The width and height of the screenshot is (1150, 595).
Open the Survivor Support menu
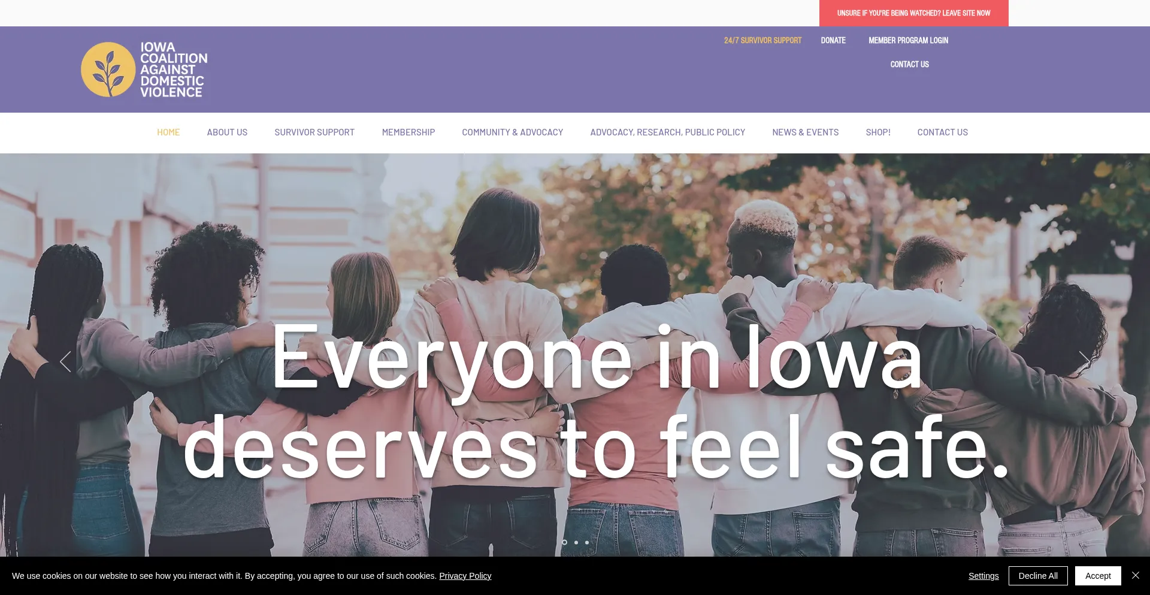coord(314,132)
